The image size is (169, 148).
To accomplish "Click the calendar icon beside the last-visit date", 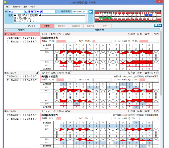I will [x=91, y=12].
